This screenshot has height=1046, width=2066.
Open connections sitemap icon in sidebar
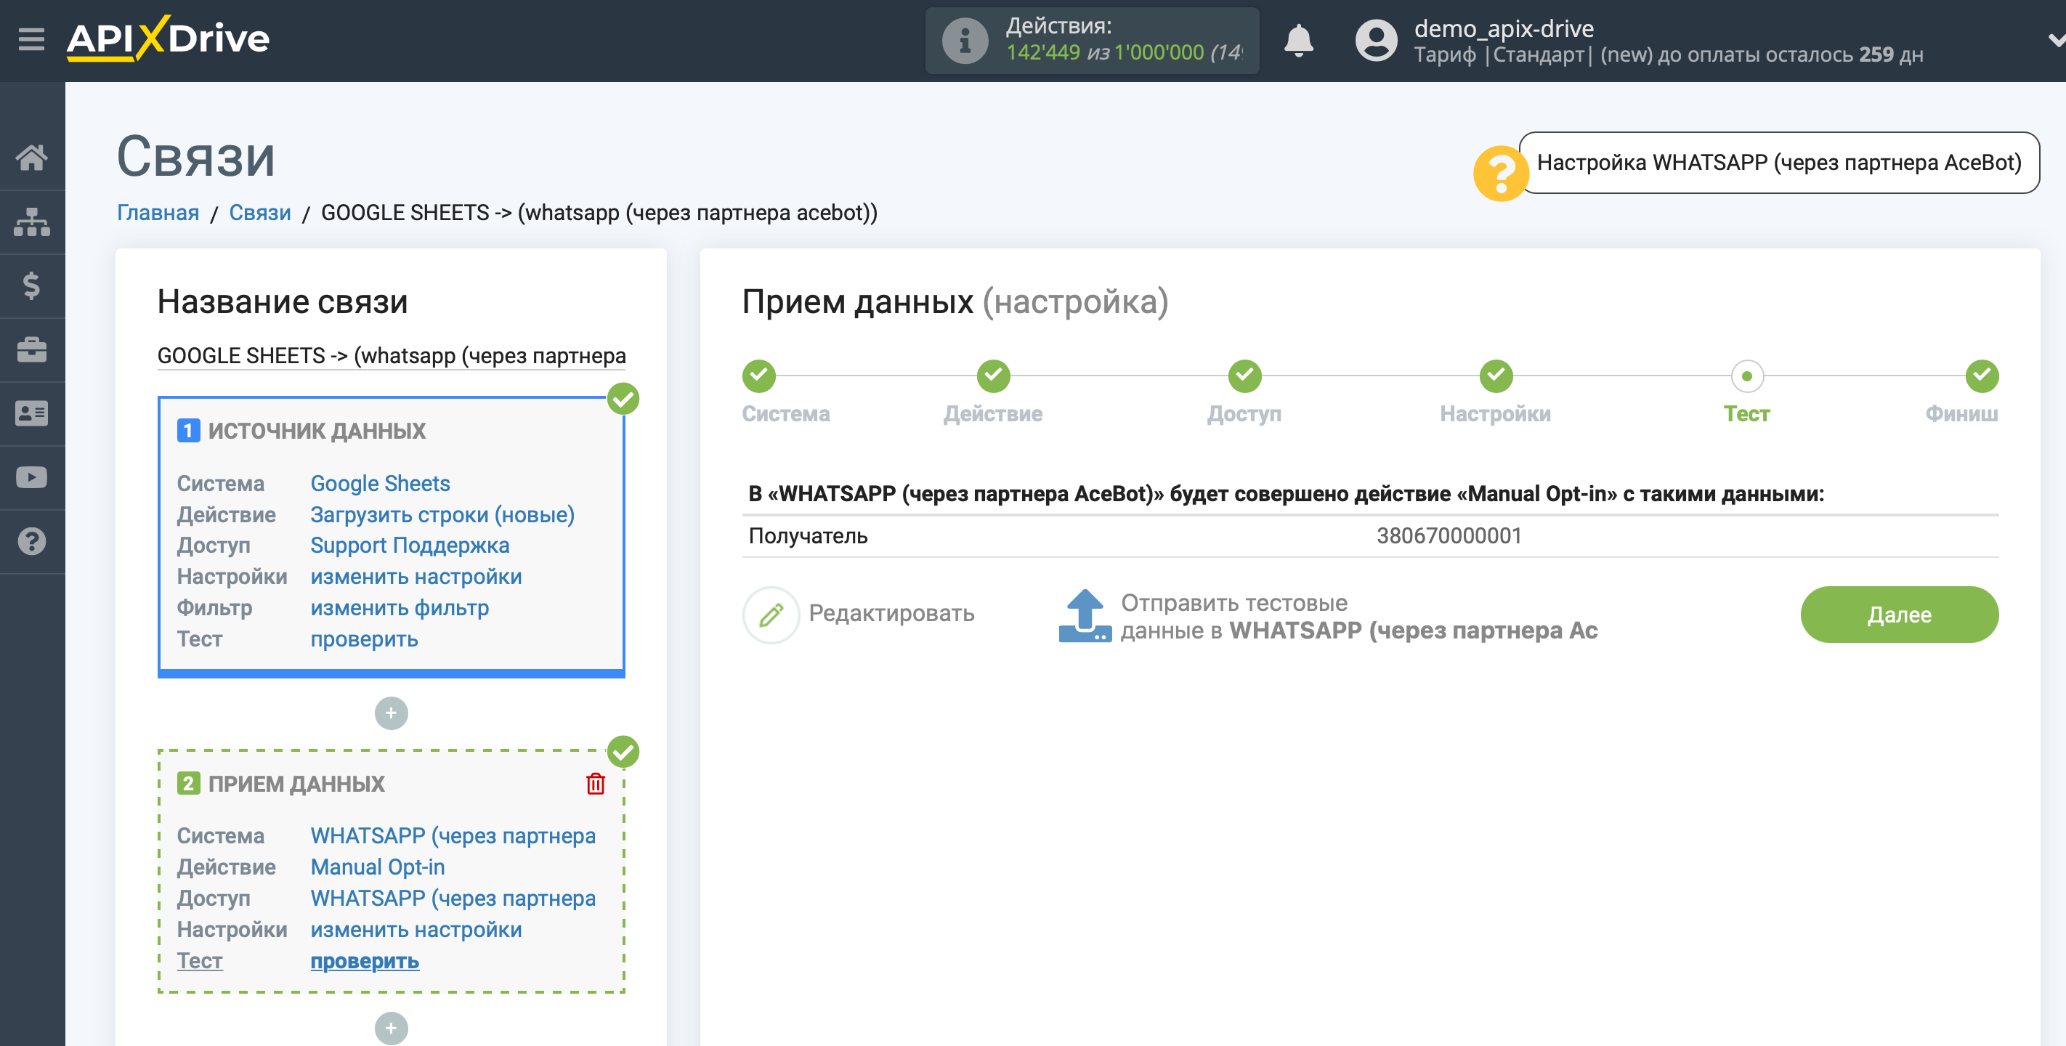32,222
